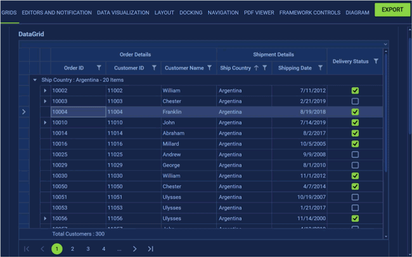Image resolution: width=412 pixels, height=257 pixels.
Task: Expand details of order 10010
Action: pos(45,123)
